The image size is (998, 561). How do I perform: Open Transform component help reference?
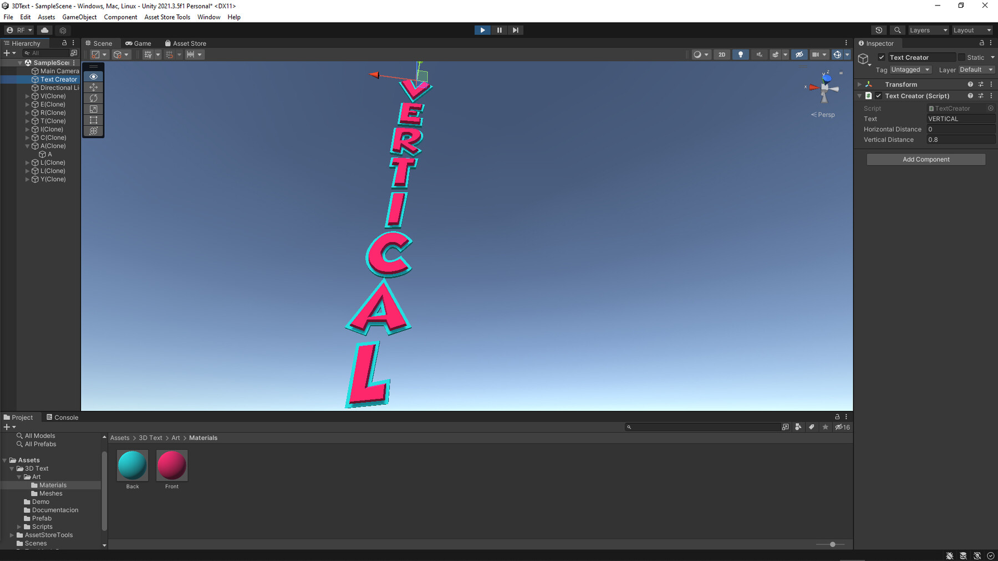[x=970, y=84]
